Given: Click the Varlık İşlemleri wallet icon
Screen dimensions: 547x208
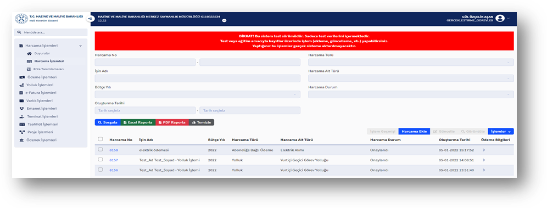Looking at the screenshot, I should [21, 100].
